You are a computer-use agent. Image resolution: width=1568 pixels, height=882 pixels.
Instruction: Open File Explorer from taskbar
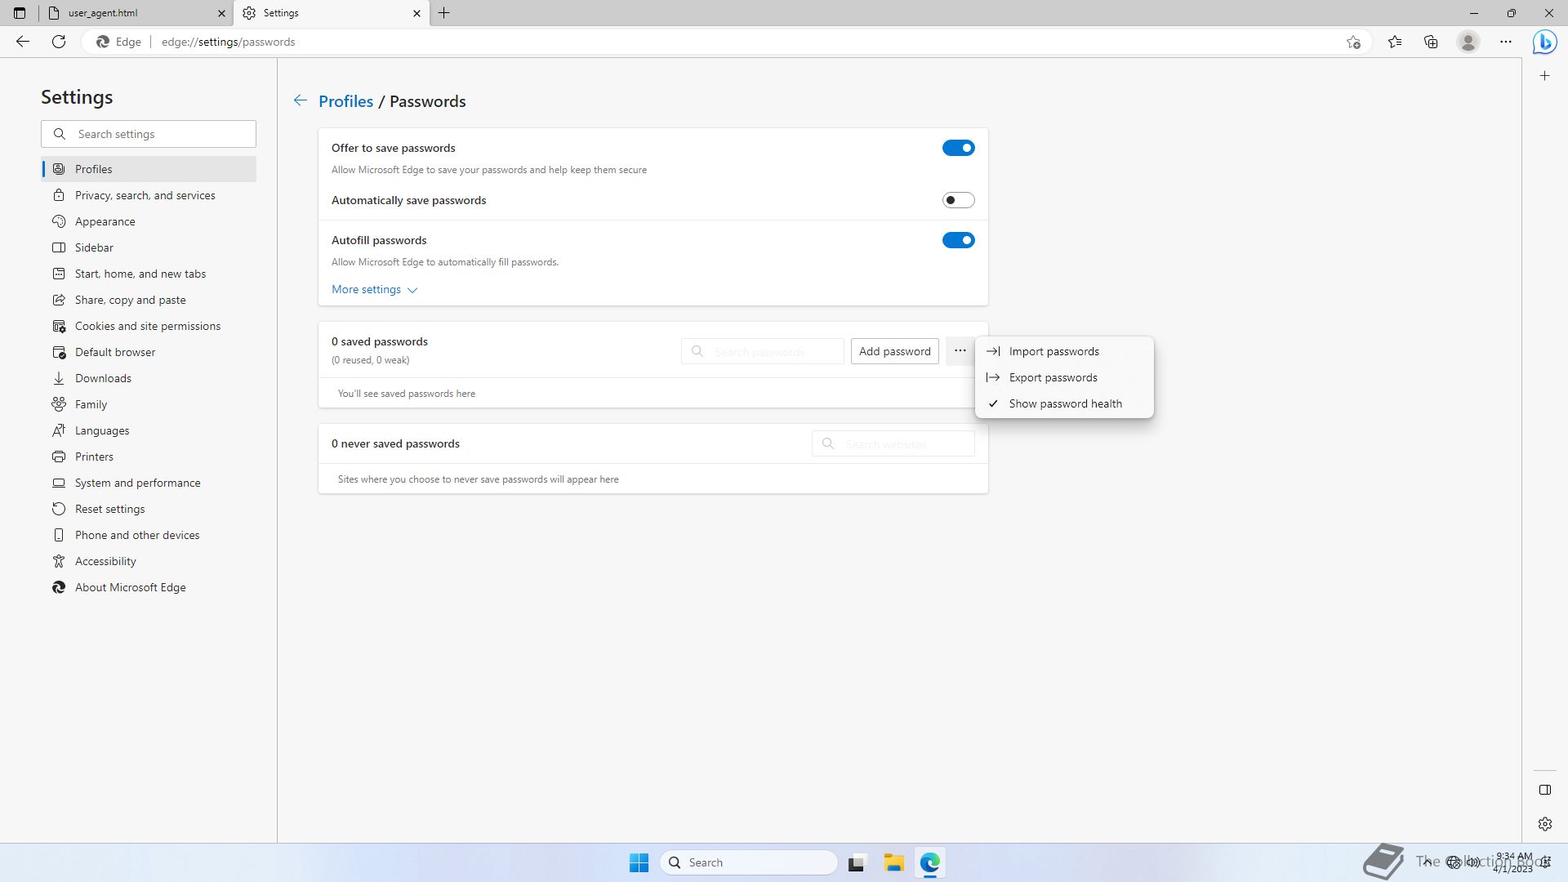893,862
